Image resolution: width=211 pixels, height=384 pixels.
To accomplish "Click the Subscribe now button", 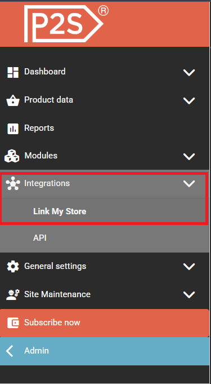I will 105,323.
